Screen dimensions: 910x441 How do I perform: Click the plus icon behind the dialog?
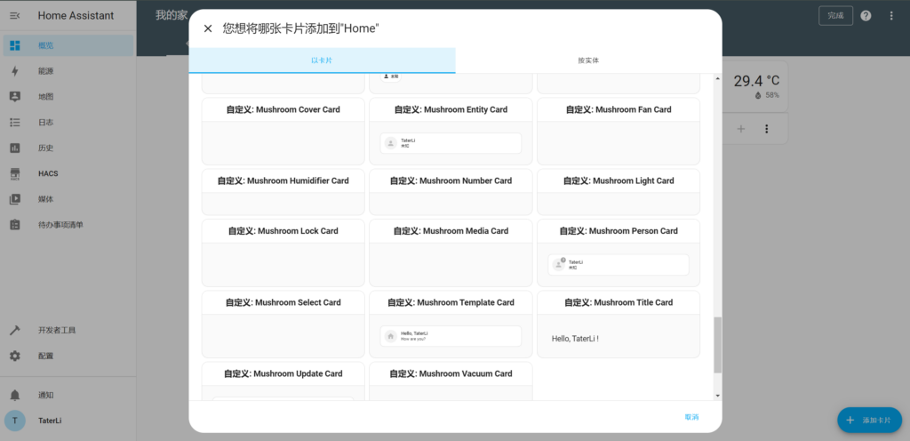tap(741, 129)
